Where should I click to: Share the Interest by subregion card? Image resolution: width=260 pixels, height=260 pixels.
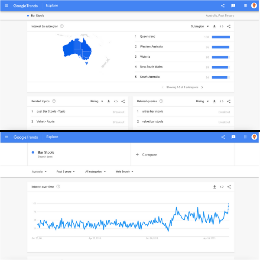(229, 26)
